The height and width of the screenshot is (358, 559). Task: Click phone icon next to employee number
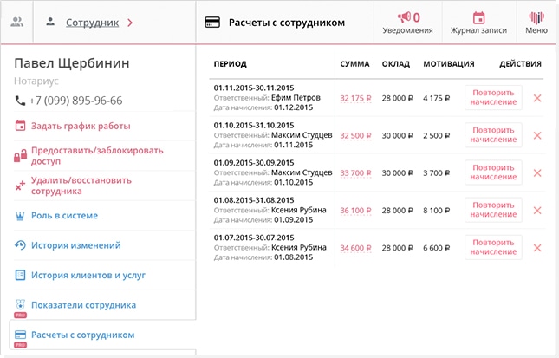click(21, 101)
